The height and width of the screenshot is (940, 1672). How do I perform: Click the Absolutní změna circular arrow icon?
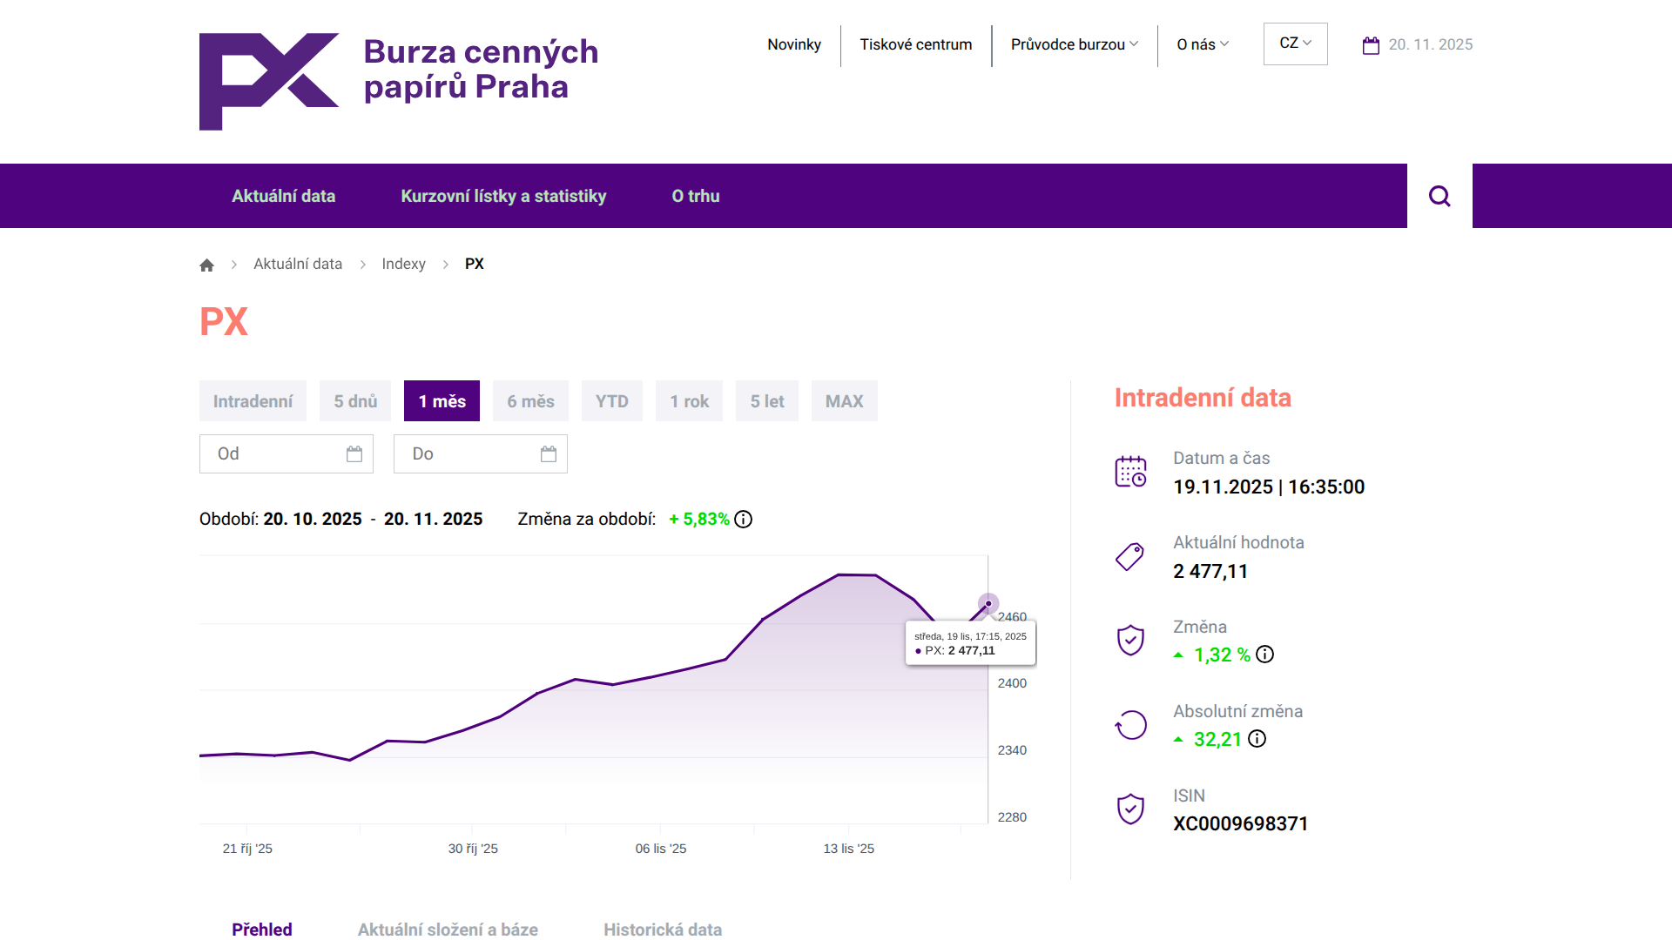(1130, 725)
